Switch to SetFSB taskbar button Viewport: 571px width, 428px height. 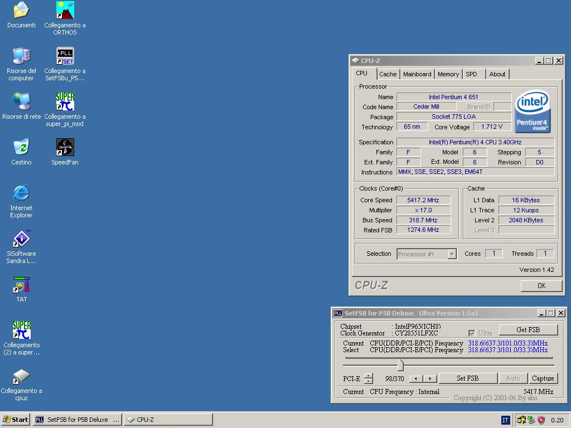point(77,420)
